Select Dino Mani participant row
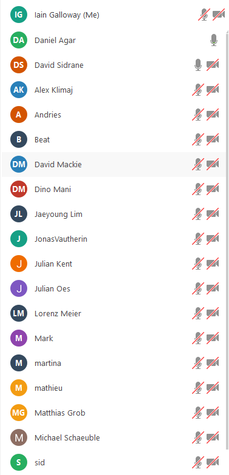This screenshot has width=229, height=475. (114, 189)
